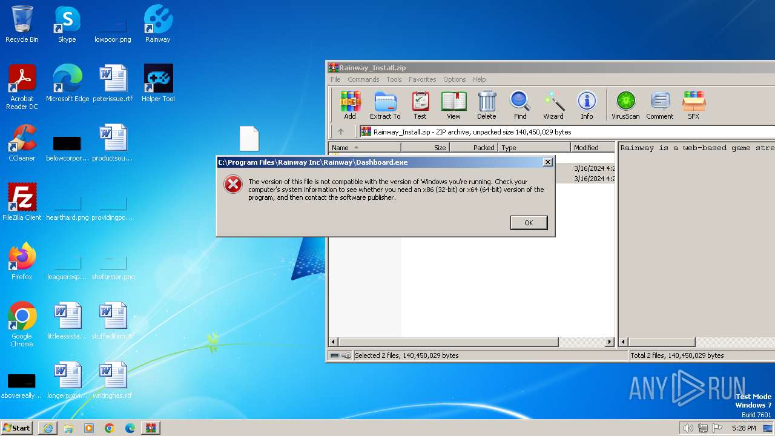Screen dimensions: 775x436
Task: Select the Acrobat Reader DC desktop icon
Action: (22, 87)
